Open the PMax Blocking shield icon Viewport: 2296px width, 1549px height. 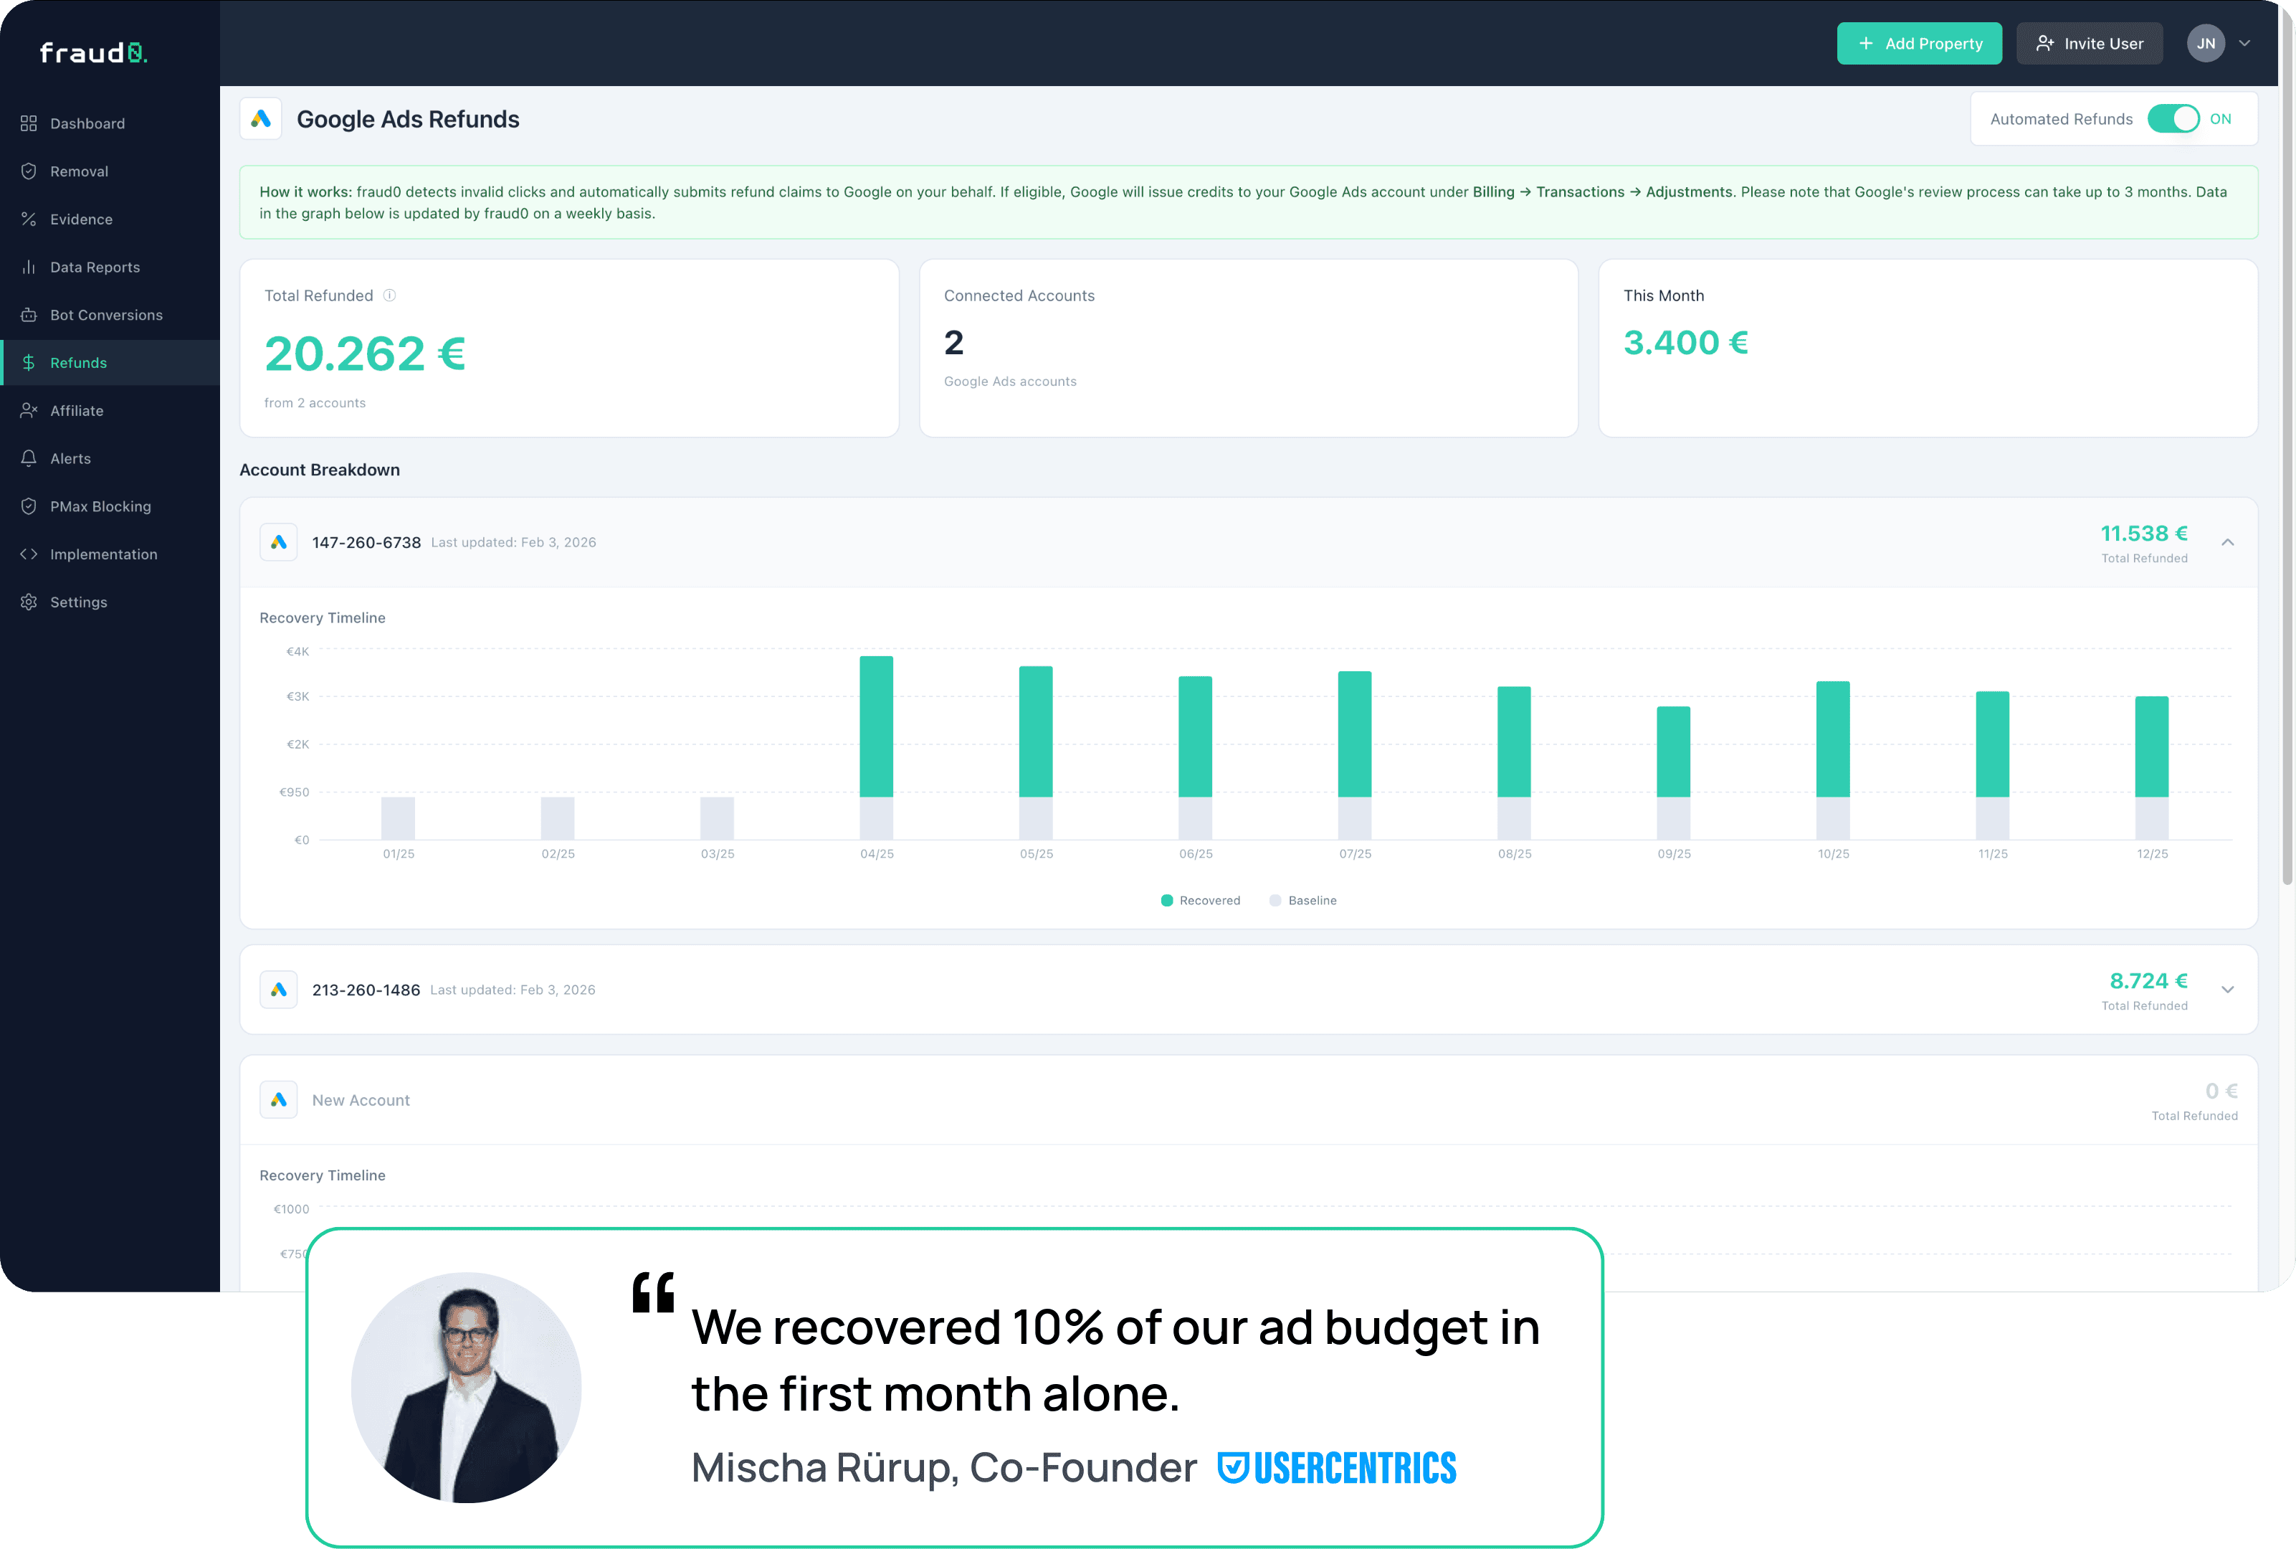click(29, 506)
